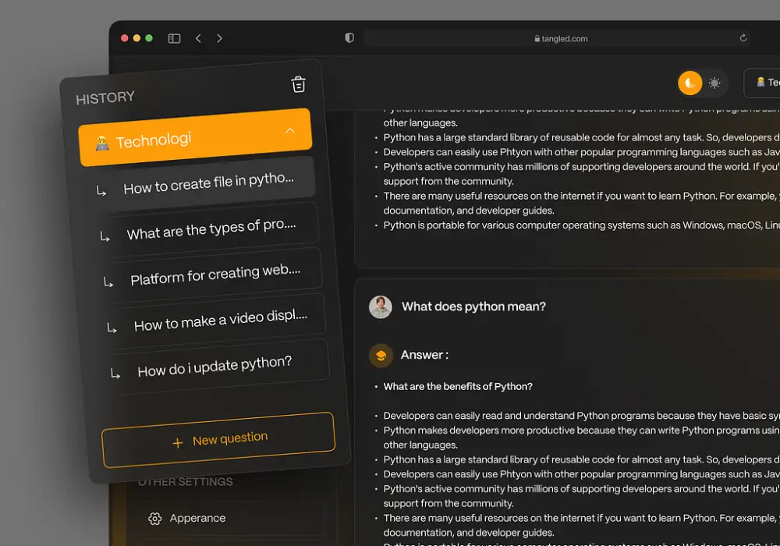This screenshot has width=780, height=546.
Task: Collapse the Technologi category chevron
Action: [x=290, y=131]
